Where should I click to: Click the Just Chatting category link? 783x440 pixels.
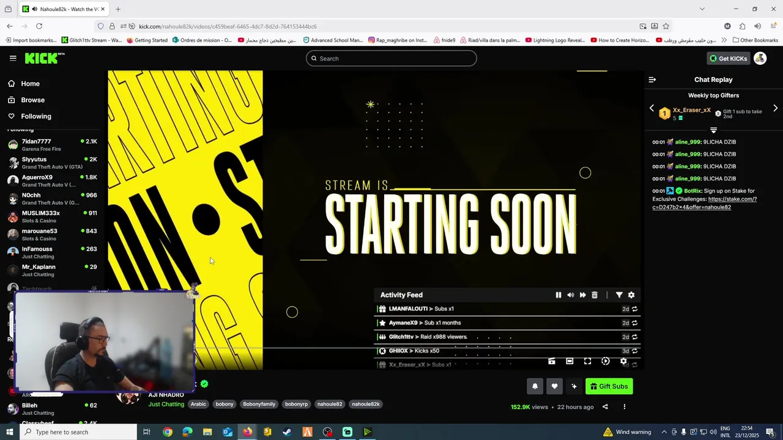click(x=166, y=404)
